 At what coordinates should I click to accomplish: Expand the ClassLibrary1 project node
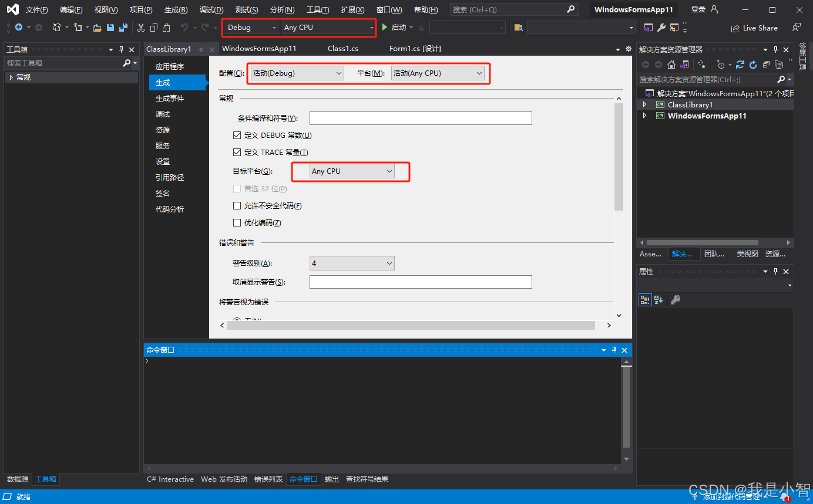coord(644,104)
